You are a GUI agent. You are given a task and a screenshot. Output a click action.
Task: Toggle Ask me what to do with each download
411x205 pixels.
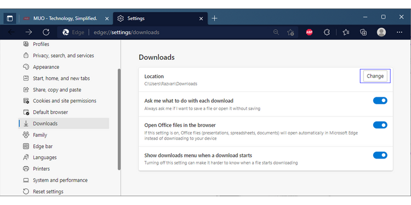point(380,101)
